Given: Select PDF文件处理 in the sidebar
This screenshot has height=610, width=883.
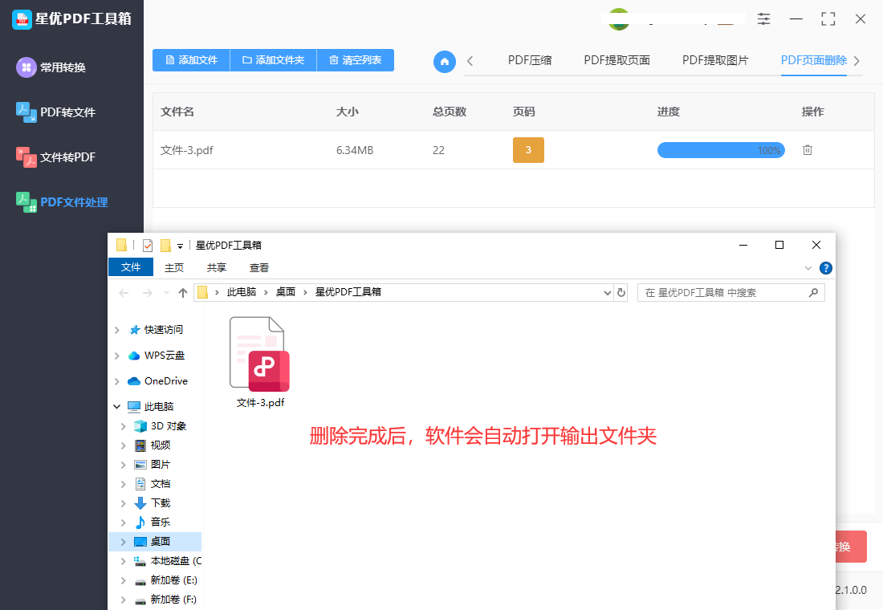Looking at the screenshot, I should click(x=61, y=202).
